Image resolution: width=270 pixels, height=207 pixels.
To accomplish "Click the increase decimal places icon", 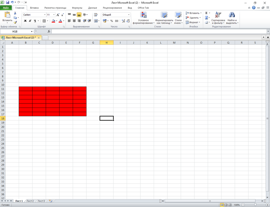I will (x=123, y=21).
